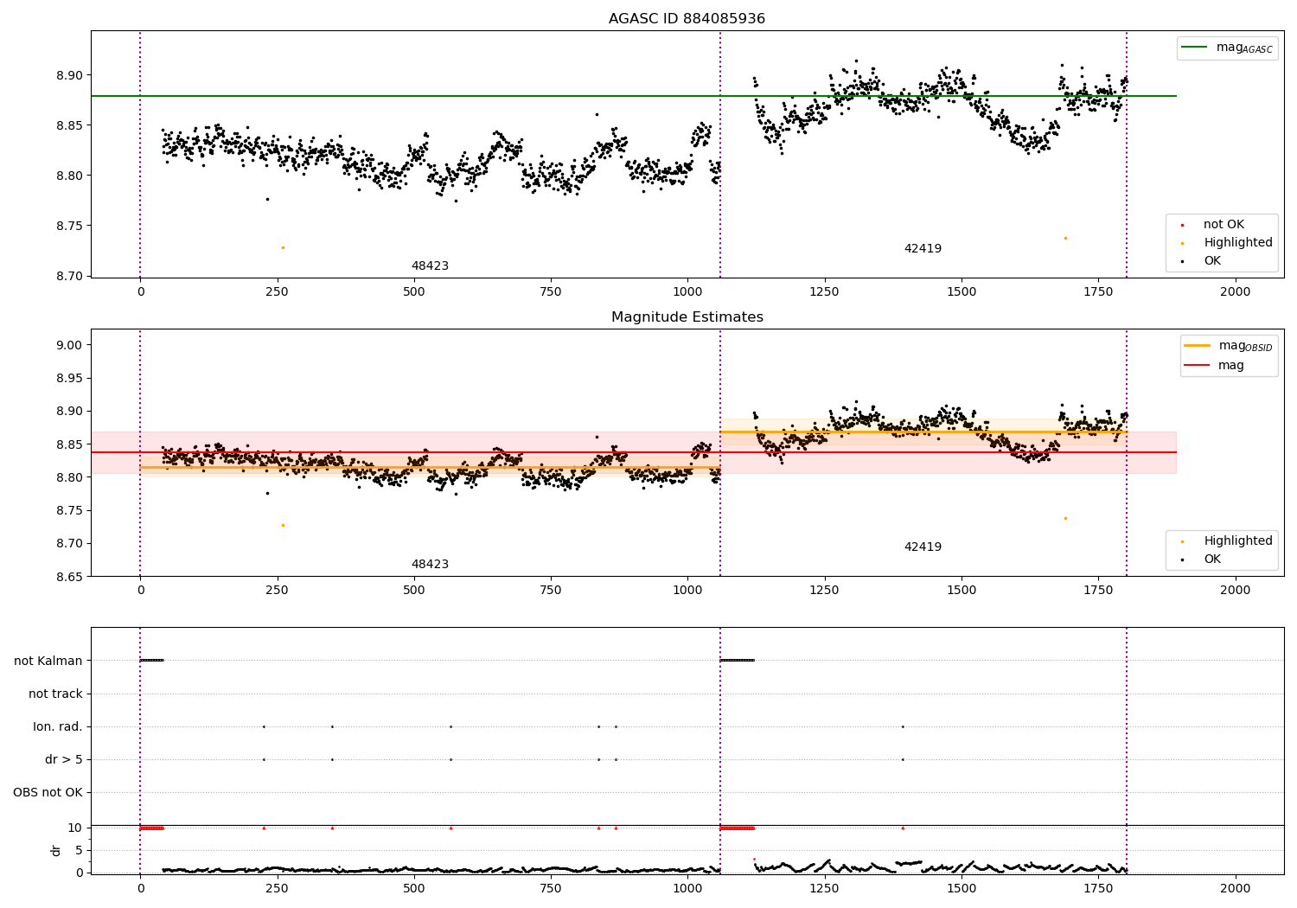Image resolution: width=1297 pixels, height=908 pixels.
Task: Click the green line sample in the mag AGASC legend
Action: pos(1195,48)
